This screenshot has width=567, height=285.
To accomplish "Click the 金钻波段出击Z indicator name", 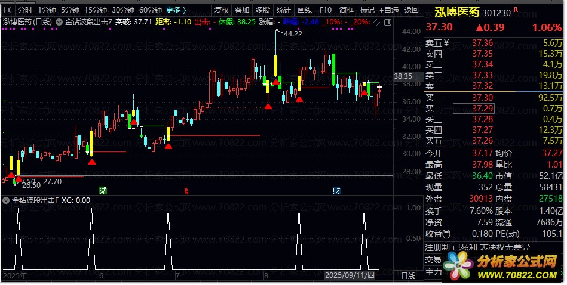I will point(88,22).
